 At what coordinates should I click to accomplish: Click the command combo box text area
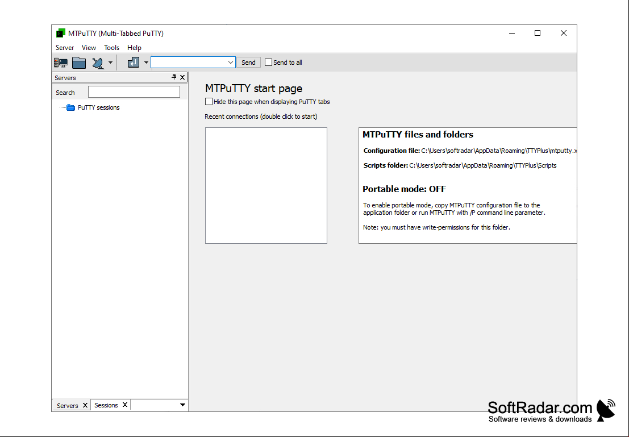(189, 62)
